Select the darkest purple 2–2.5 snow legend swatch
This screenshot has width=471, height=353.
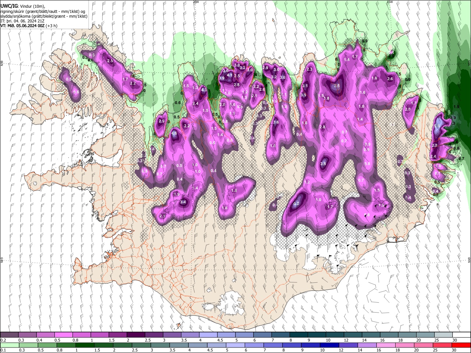[x=136, y=335]
